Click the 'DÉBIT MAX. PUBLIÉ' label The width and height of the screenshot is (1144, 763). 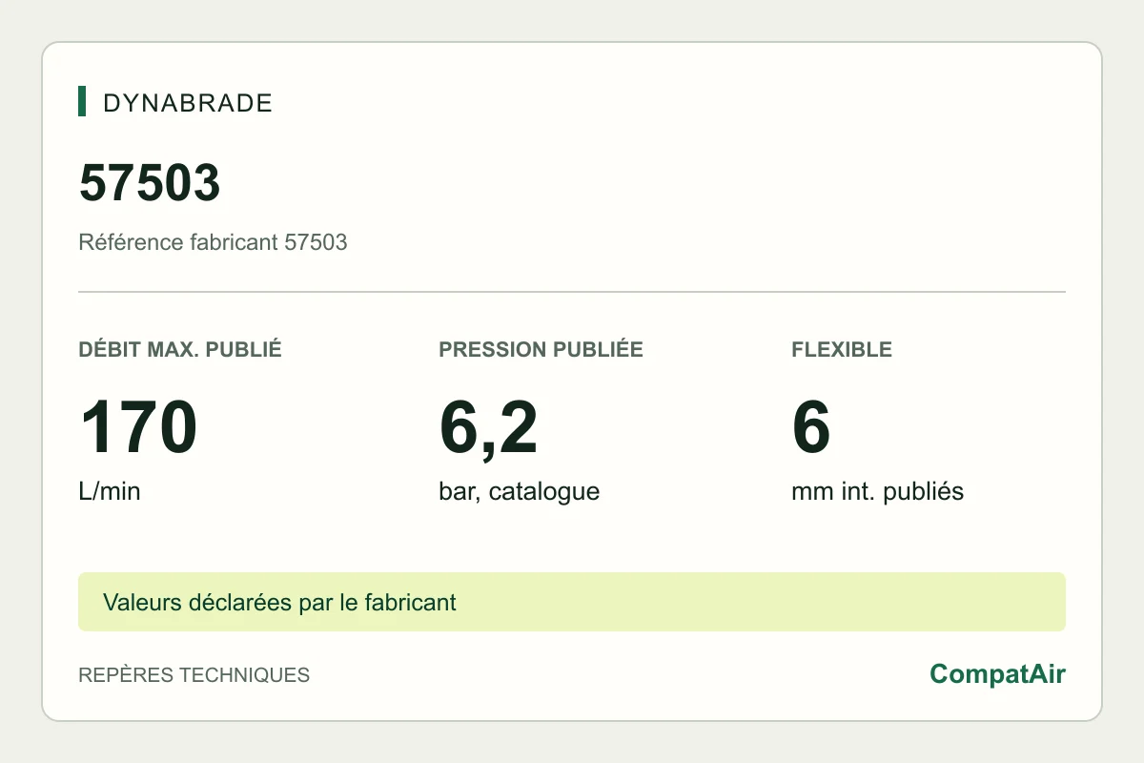pos(180,349)
